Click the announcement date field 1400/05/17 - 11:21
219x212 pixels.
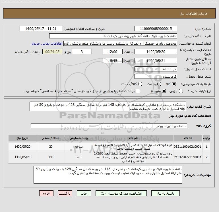(x=41, y=29)
